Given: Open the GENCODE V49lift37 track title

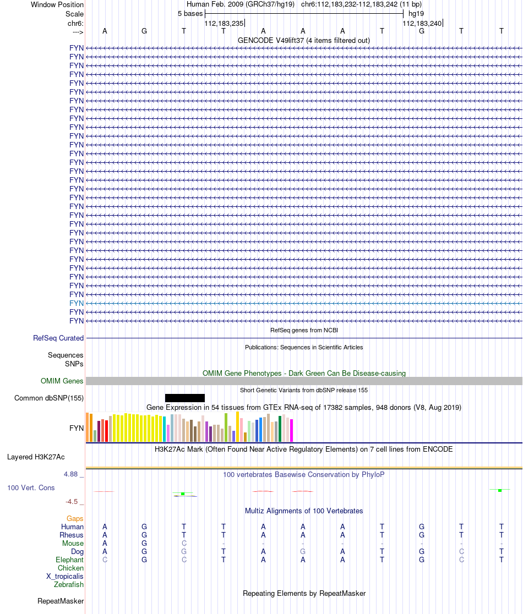Looking at the screenshot, I should (303, 40).
